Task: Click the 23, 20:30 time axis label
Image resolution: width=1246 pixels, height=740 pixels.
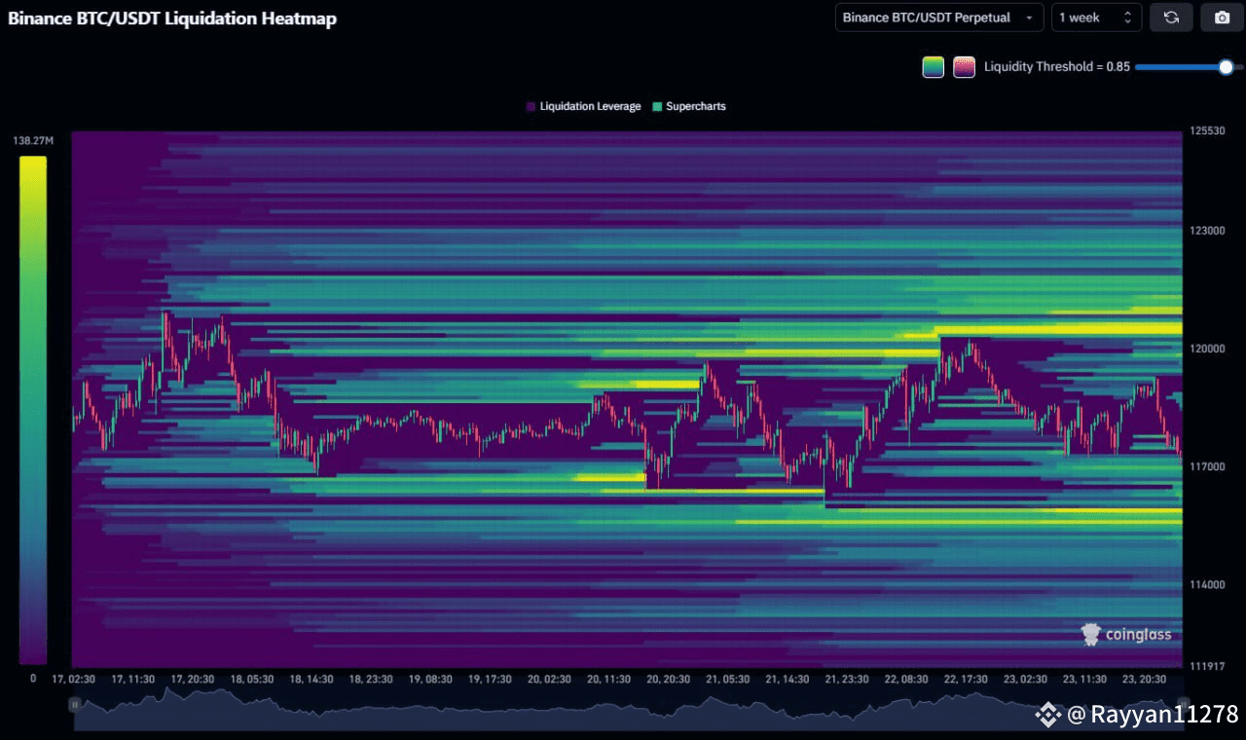Action: coord(1144,680)
